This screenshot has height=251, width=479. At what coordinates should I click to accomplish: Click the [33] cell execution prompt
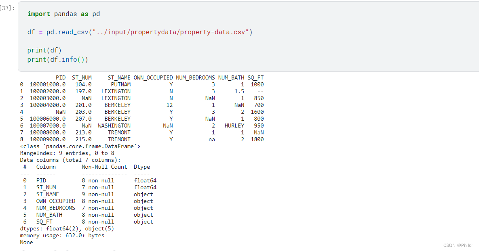click(7, 8)
